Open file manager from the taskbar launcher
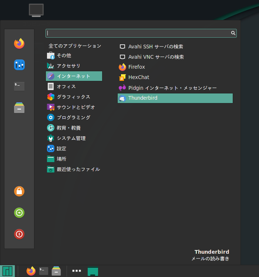Screen dimensions: 259x277 tap(56, 271)
